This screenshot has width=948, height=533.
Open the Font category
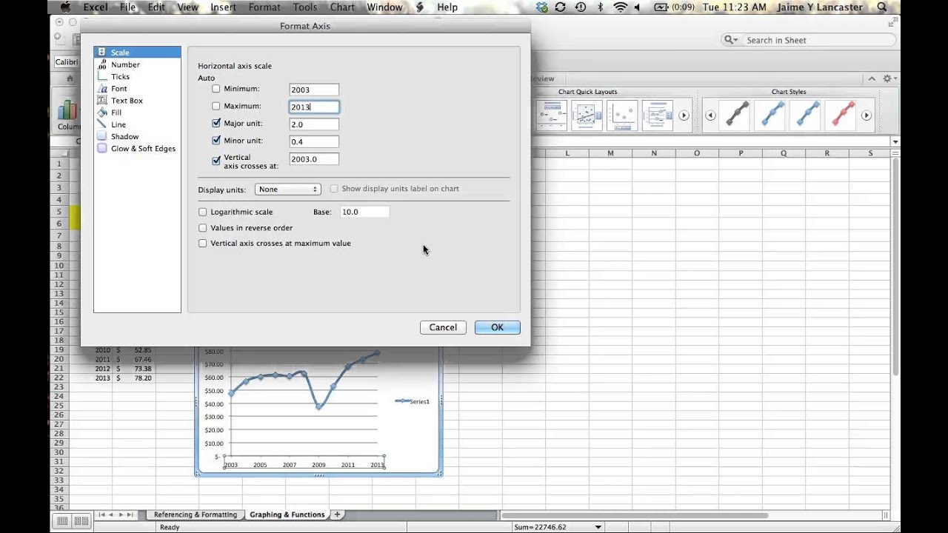point(118,89)
